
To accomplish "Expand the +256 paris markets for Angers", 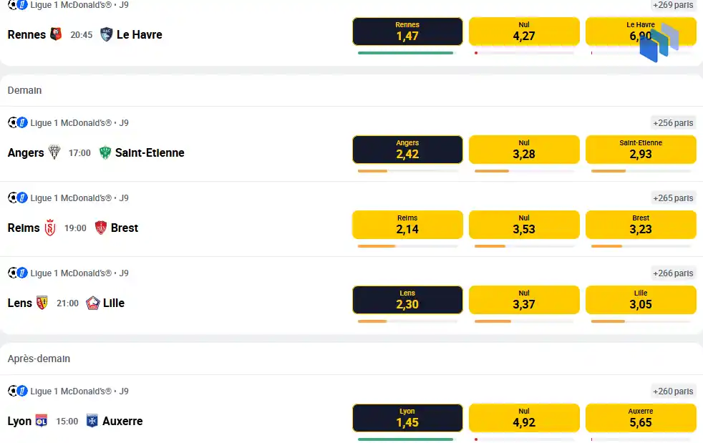I will [672, 123].
